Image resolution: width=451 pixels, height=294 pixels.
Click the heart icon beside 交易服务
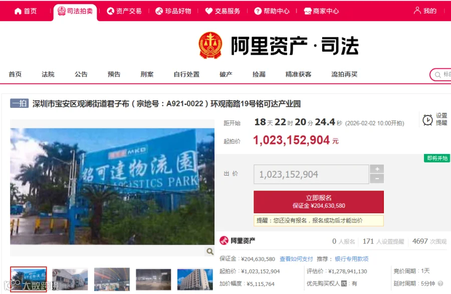(x=209, y=11)
